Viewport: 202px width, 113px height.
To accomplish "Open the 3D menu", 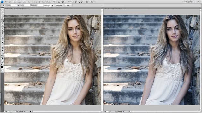I will [39, 2].
